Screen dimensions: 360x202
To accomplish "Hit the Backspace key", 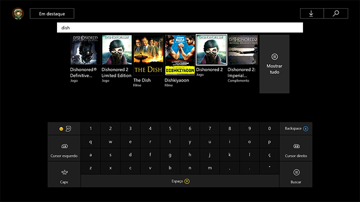I will [x=296, y=129].
